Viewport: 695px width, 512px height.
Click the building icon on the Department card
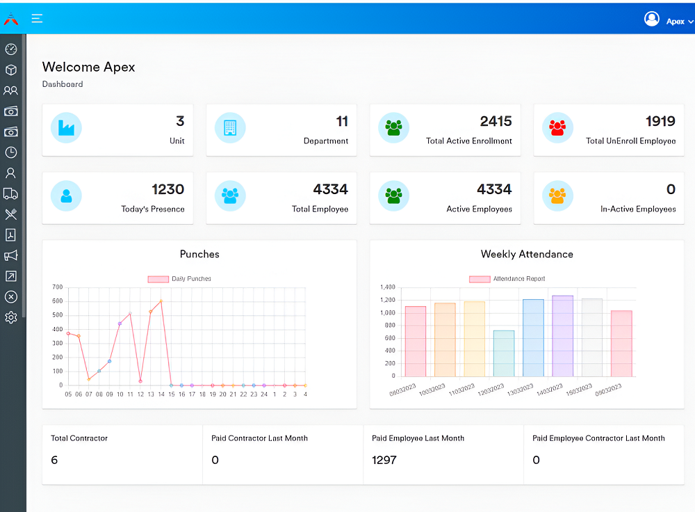coord(230,128)
